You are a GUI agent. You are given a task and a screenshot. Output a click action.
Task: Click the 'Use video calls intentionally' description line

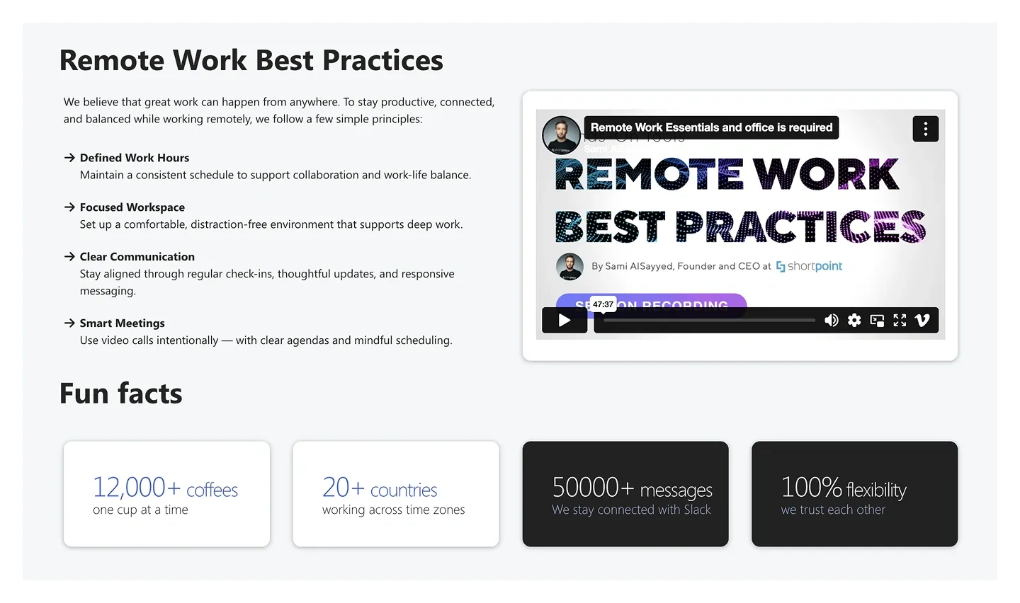(x=266, y=340)
